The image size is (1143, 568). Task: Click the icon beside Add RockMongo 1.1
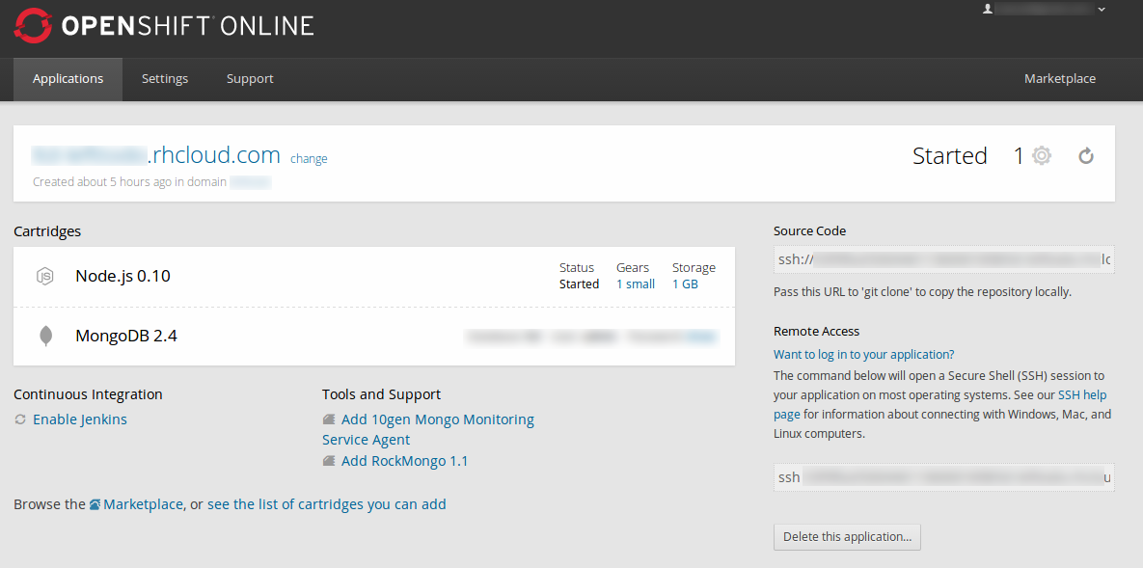[329, 462]
